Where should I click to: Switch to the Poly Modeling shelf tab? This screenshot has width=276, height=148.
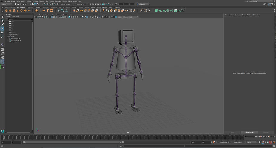(x=21, y=7)
